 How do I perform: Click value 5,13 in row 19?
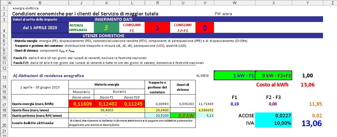tap(205, 116)
